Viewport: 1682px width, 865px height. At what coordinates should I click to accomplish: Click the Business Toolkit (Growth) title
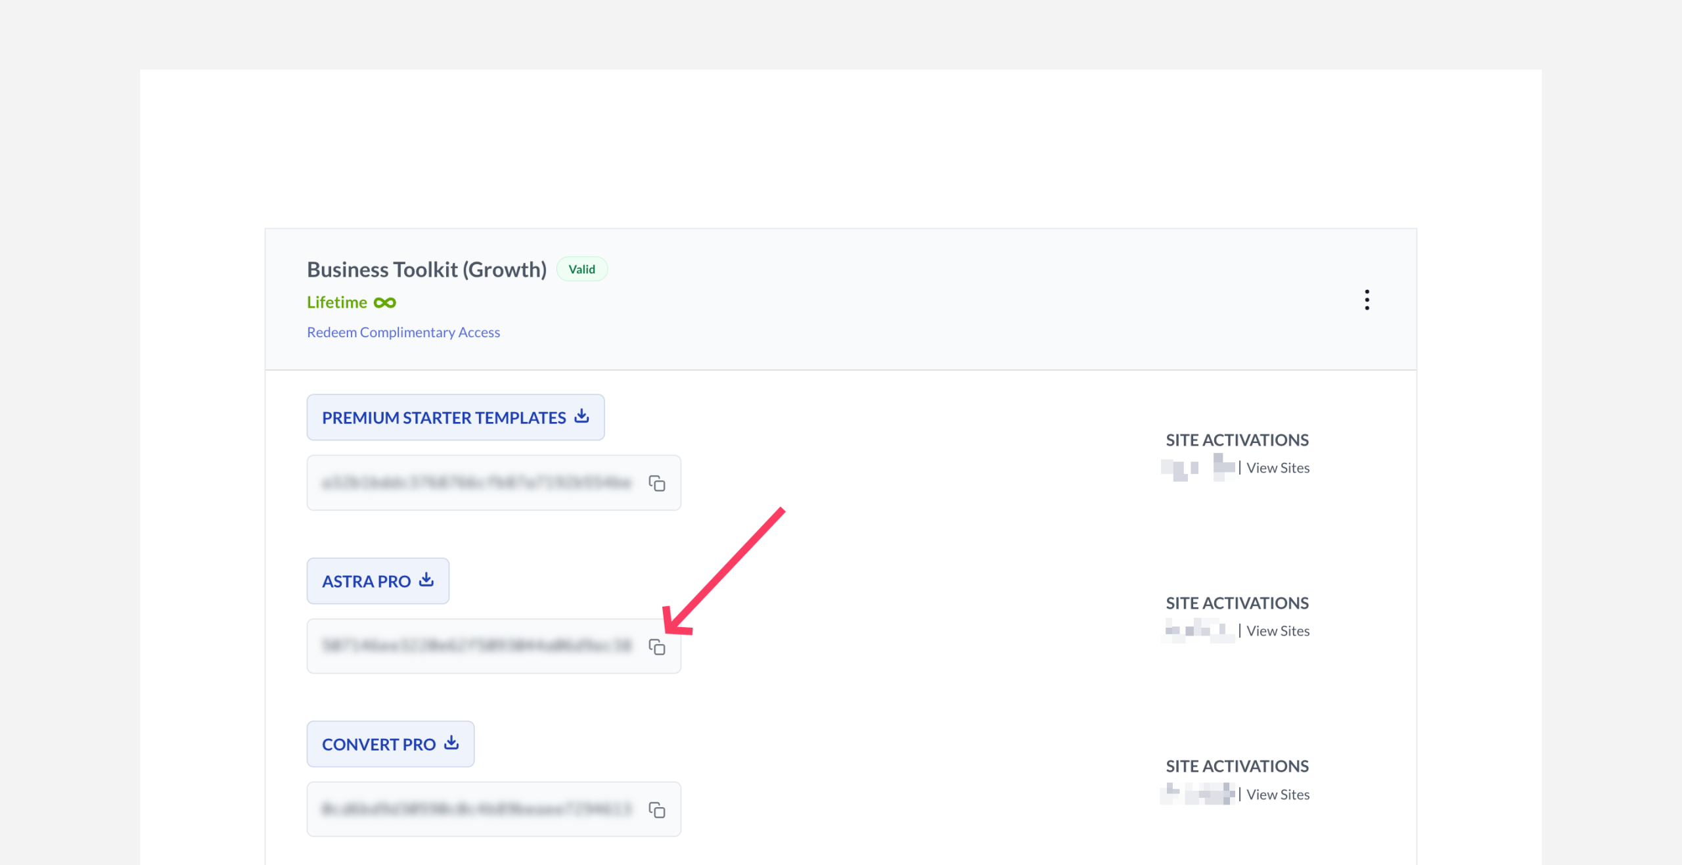click(x=427, y=269)
